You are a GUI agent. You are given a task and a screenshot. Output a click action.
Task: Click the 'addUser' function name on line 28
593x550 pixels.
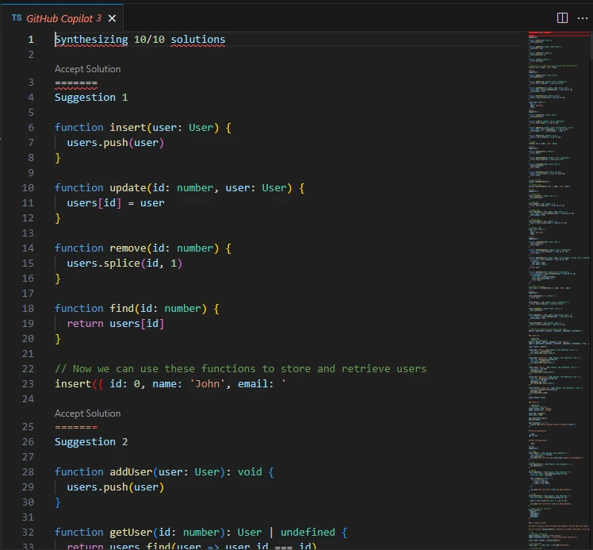tap(131, 472)
